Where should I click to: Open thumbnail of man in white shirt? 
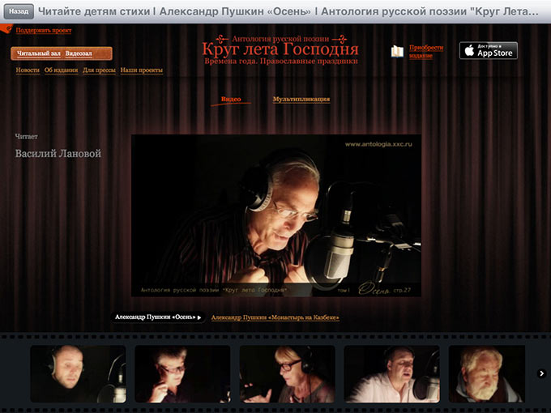coord(392,373)
